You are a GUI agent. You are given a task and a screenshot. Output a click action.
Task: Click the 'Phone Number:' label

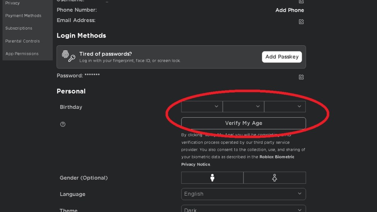pyautogui.click(x=77, y=10)
